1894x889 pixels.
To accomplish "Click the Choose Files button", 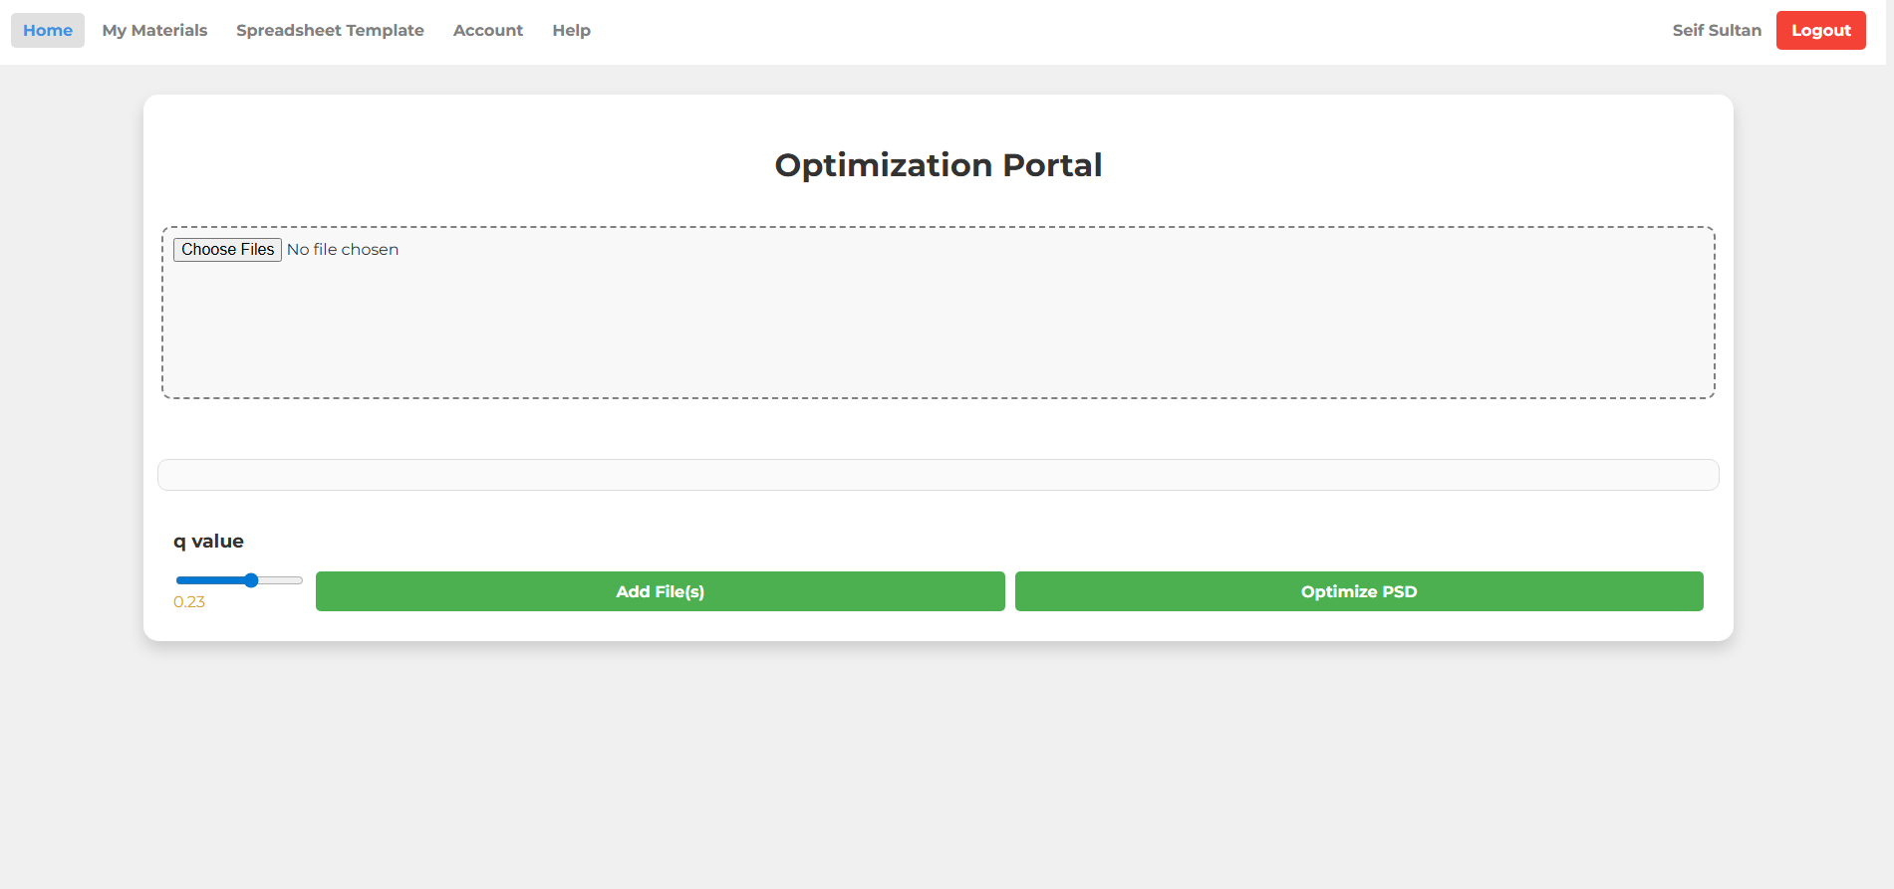I will [x=227, y=250].
